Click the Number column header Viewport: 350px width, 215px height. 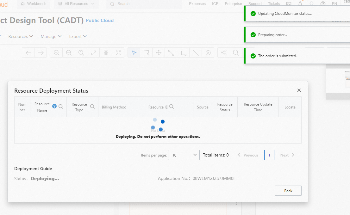point(22,107)
